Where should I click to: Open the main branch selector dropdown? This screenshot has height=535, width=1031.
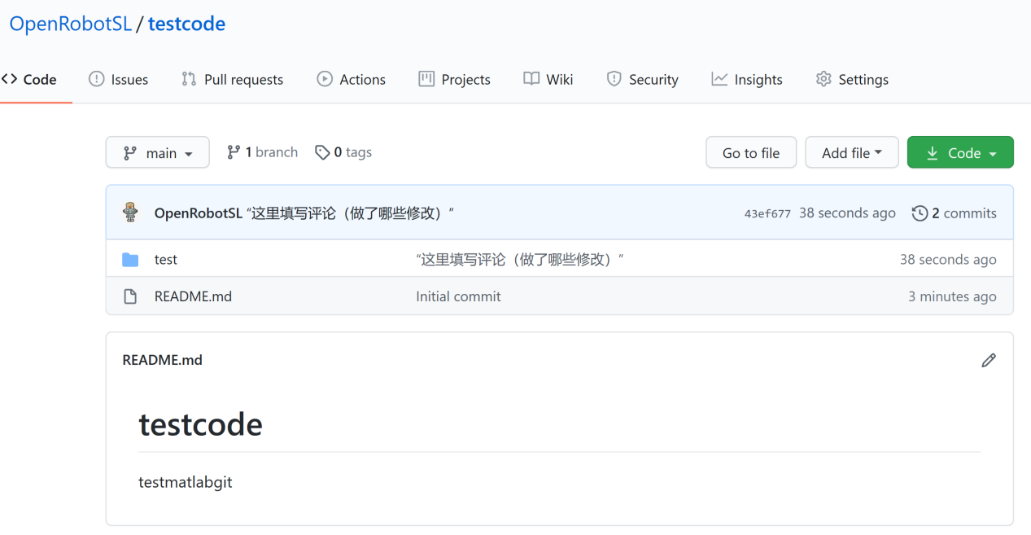point(157,151)
